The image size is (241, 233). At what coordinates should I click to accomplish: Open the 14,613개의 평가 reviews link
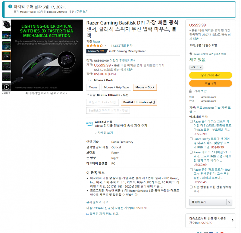click(122, 46)
